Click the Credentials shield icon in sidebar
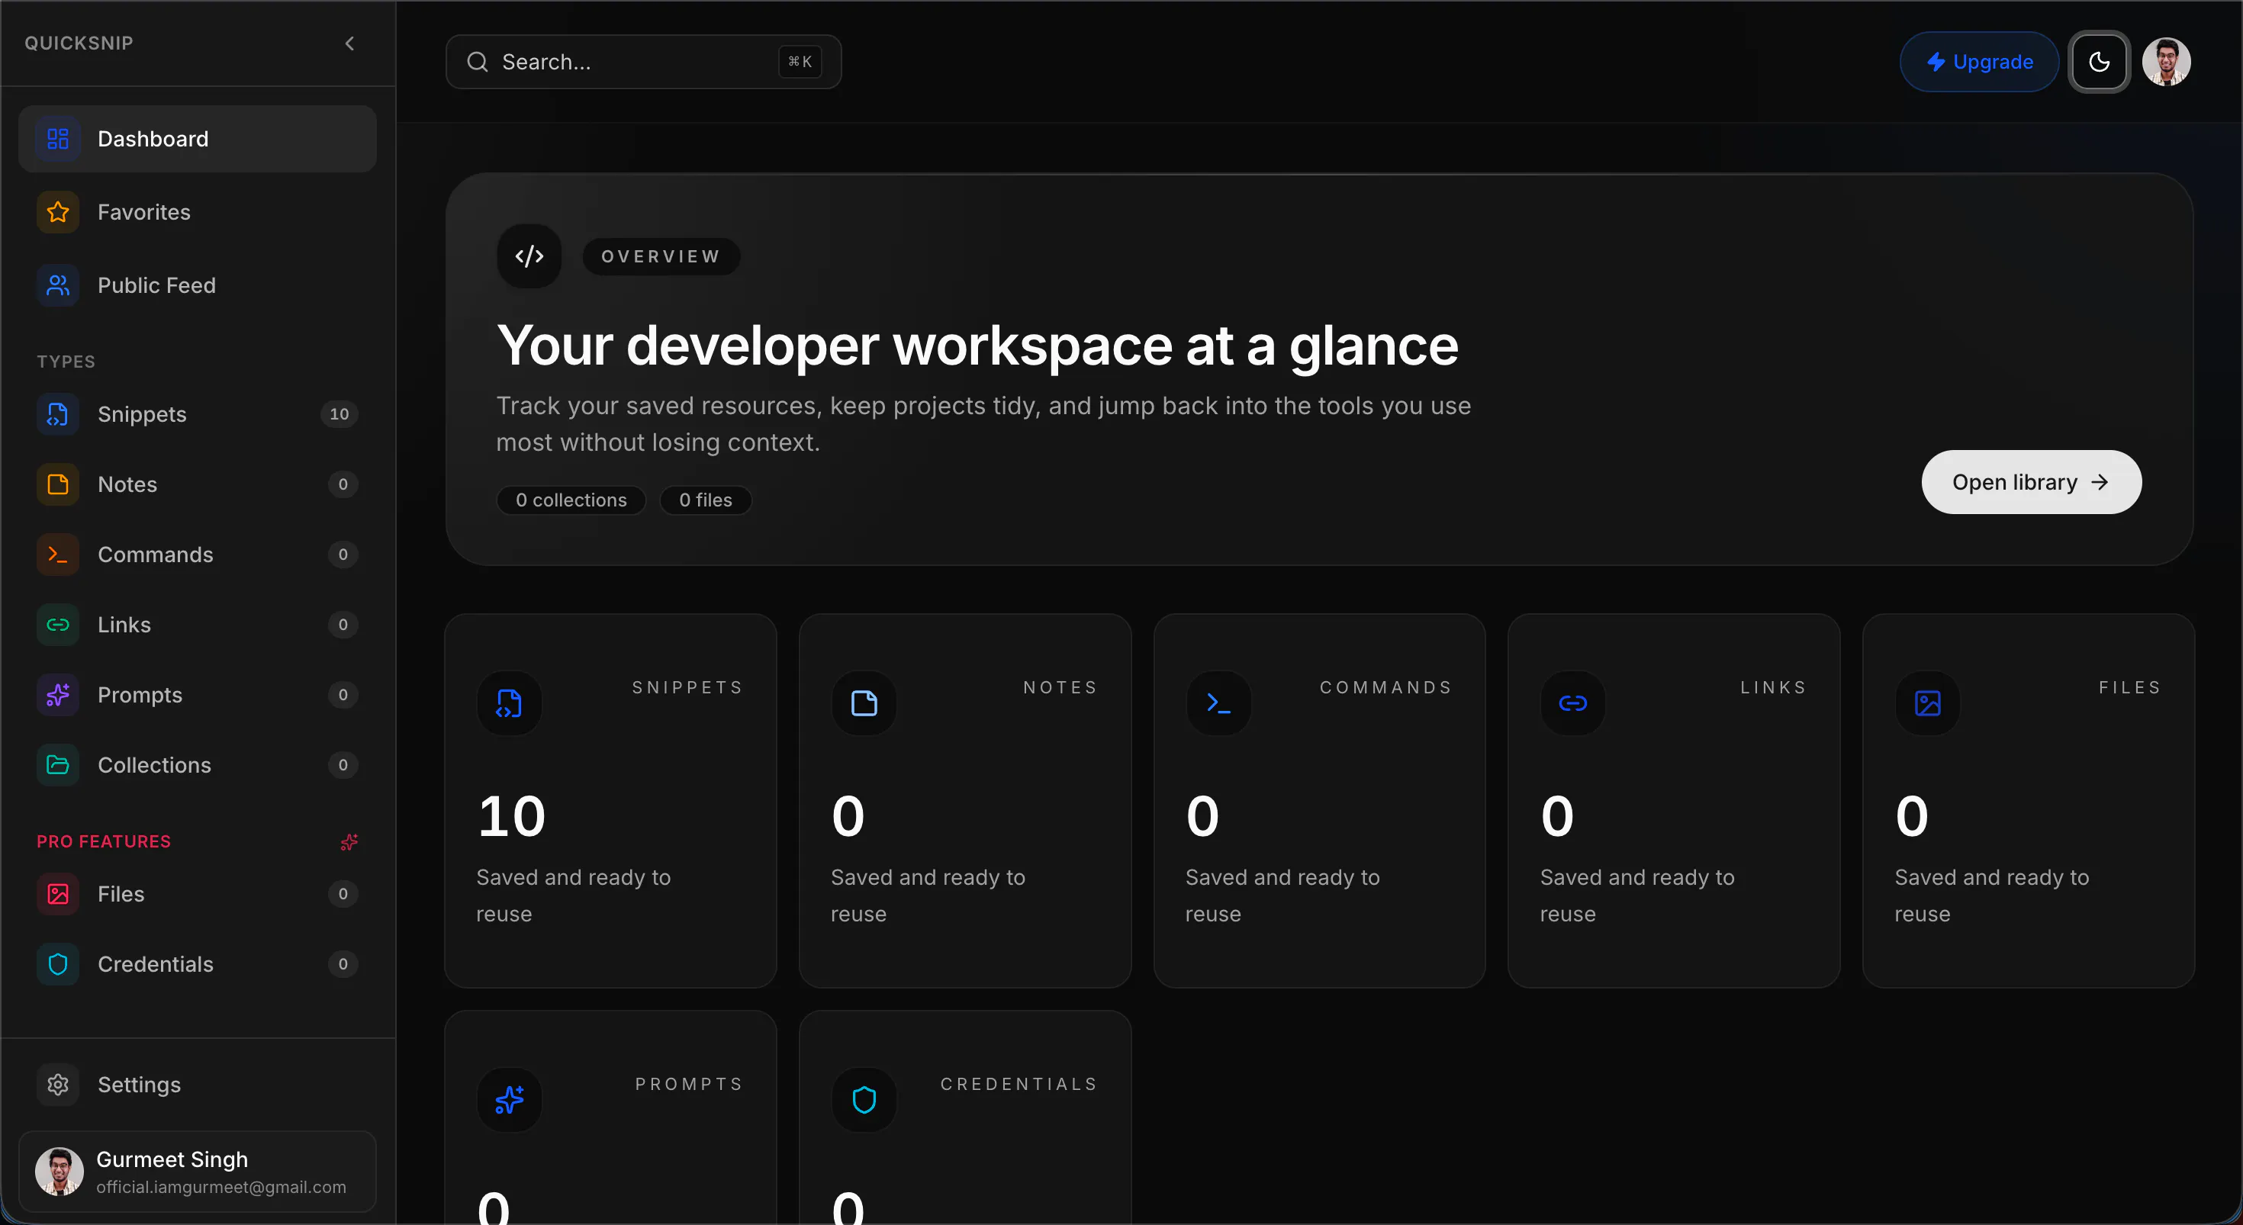 [x=57, y=964]
